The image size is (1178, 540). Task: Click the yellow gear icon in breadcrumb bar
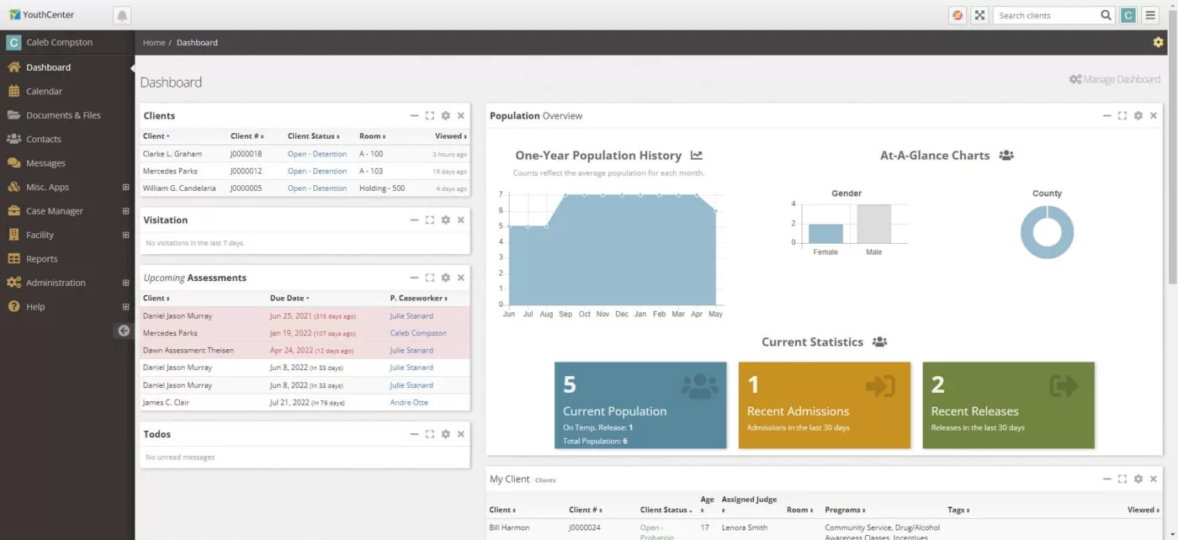coord(1158,42)
